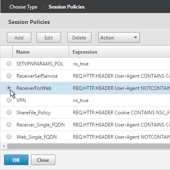The height and width of the screenshot is (170, 170).
Task: Sort by the Name column header
Action: [x=41, y=52]
